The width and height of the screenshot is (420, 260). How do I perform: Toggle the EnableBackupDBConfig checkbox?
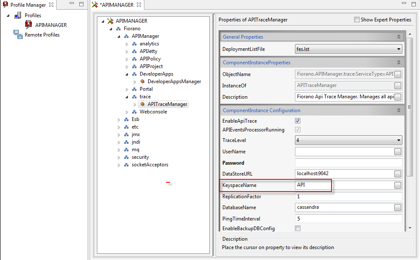point(298,228)
